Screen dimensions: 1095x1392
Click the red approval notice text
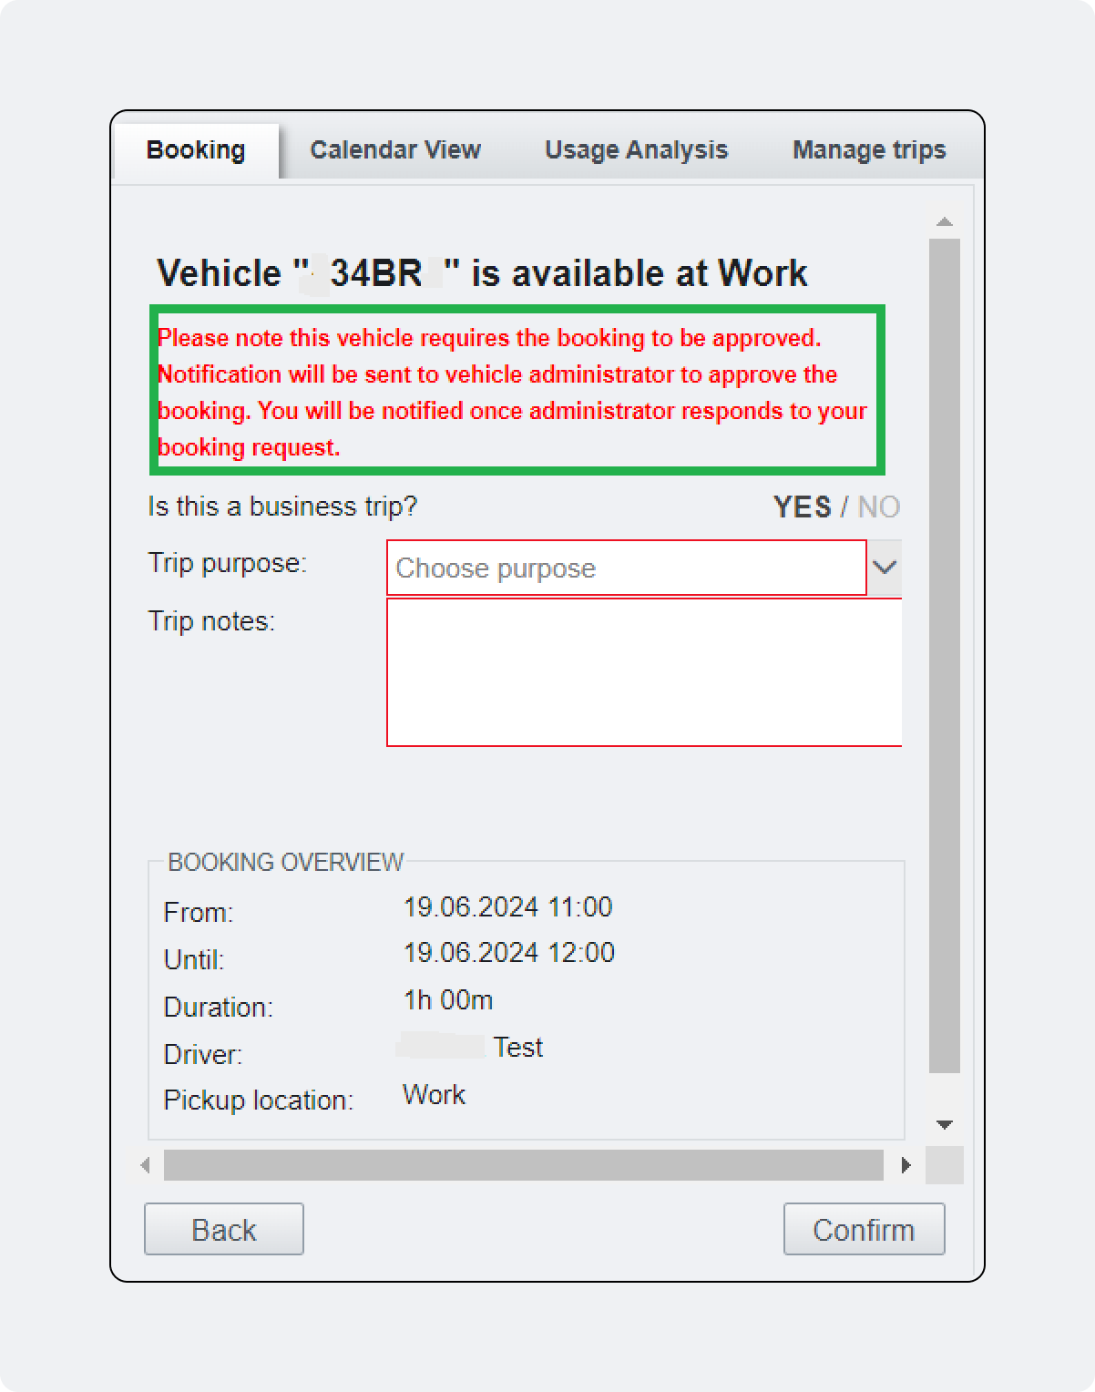click(512, 393)
